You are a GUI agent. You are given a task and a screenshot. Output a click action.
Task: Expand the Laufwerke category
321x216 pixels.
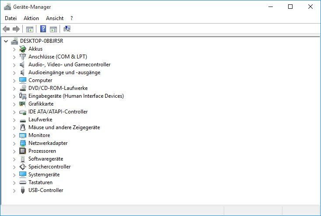click(x=14, y=120)
